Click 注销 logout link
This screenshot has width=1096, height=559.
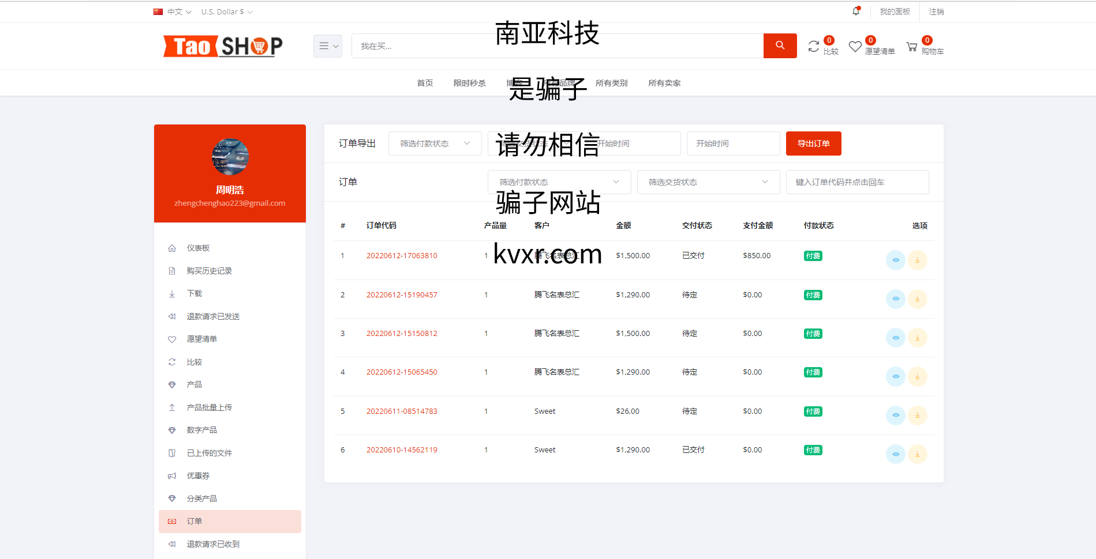point(936,12)
